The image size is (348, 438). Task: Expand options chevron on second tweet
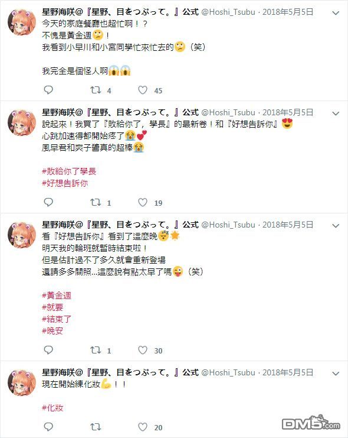(x=336, y=113)
